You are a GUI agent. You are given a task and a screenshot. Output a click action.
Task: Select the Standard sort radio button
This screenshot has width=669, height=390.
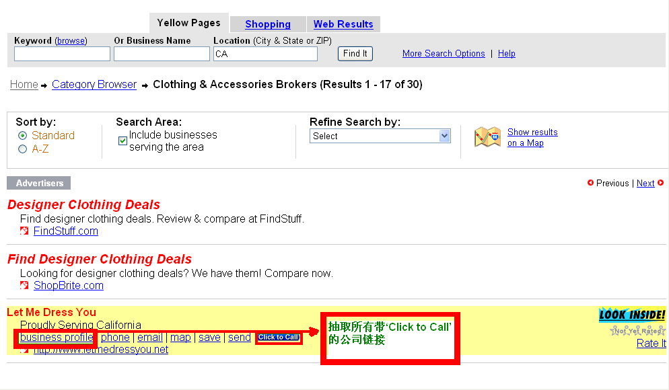coord(23,136)
